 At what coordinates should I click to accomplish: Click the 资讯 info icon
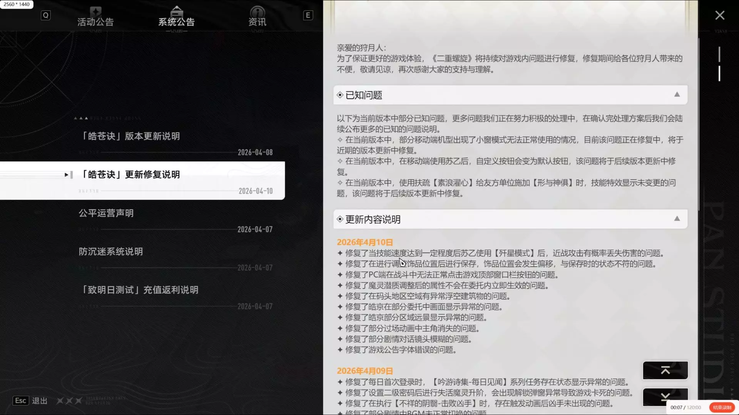[257, 11]
